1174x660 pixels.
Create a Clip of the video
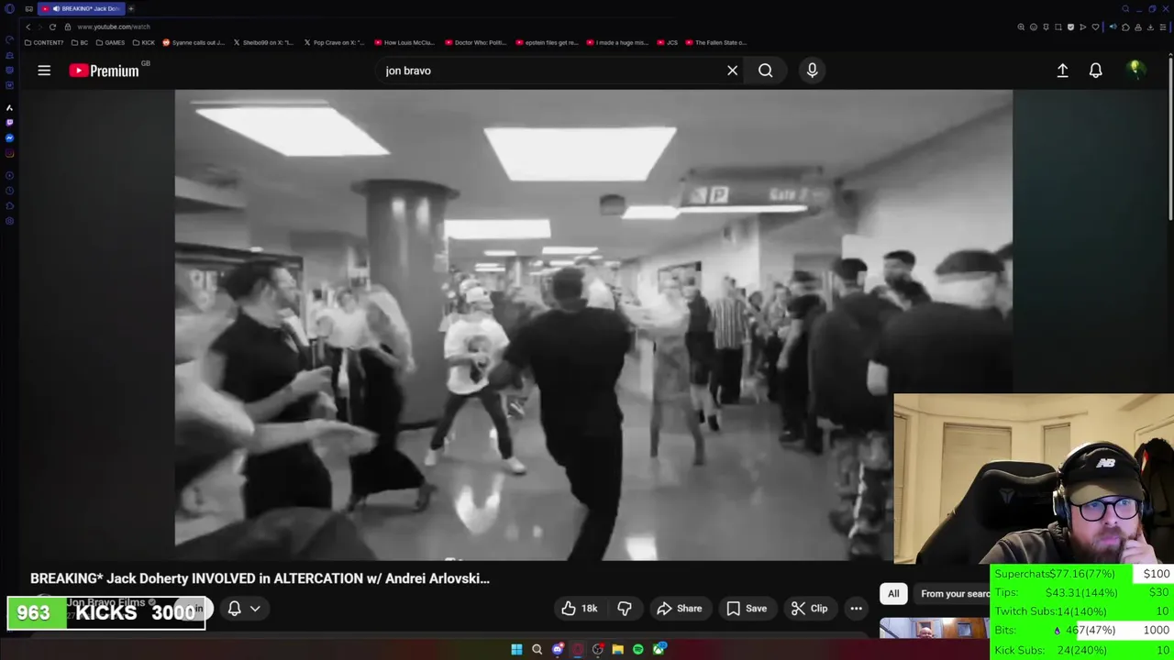tap(809, 608)
